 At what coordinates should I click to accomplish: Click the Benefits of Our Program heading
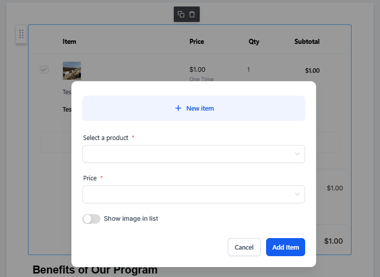(95, 270)
